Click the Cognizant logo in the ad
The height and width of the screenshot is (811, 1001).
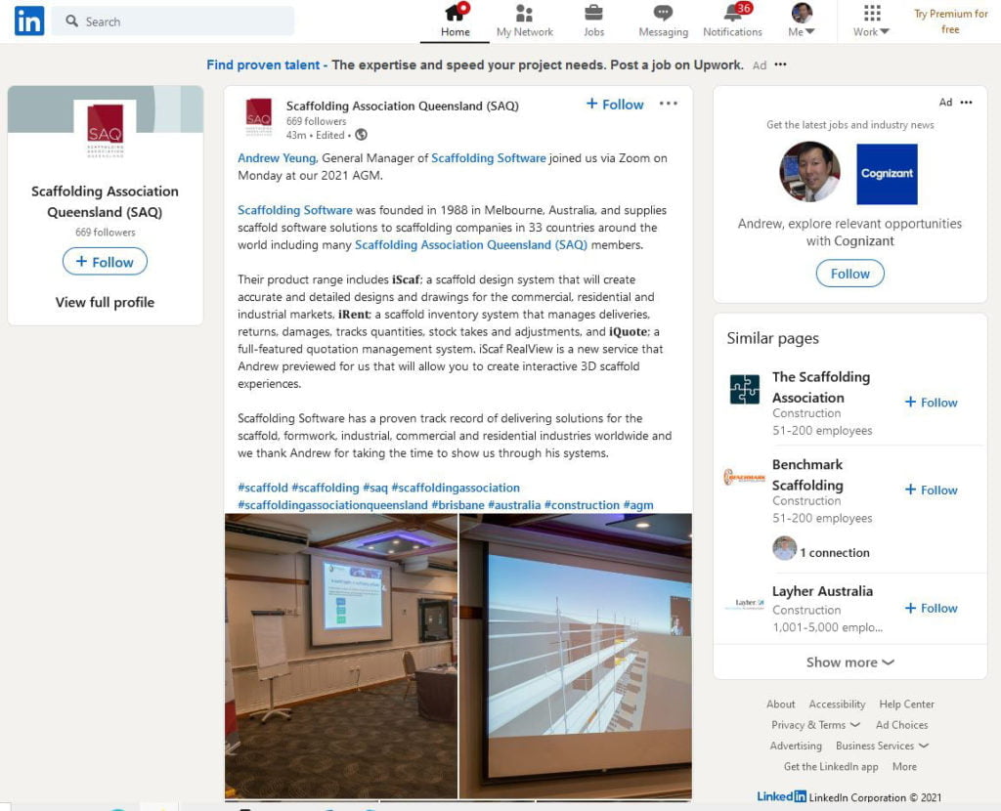coord(887,174)
